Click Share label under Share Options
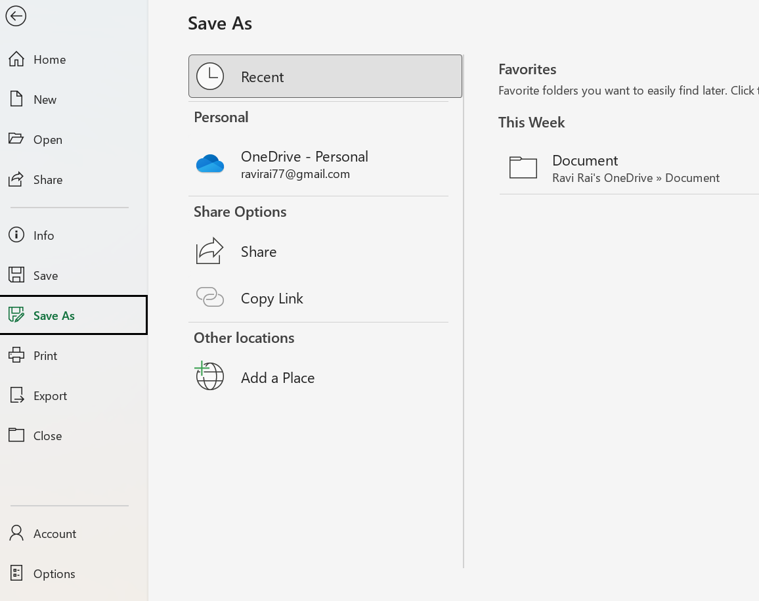Image resolution: width=759 pixels, height=601 pixels. (259, 252)
